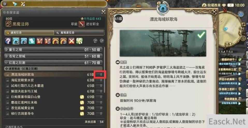Switch to the 通常任务 tab

29,33
